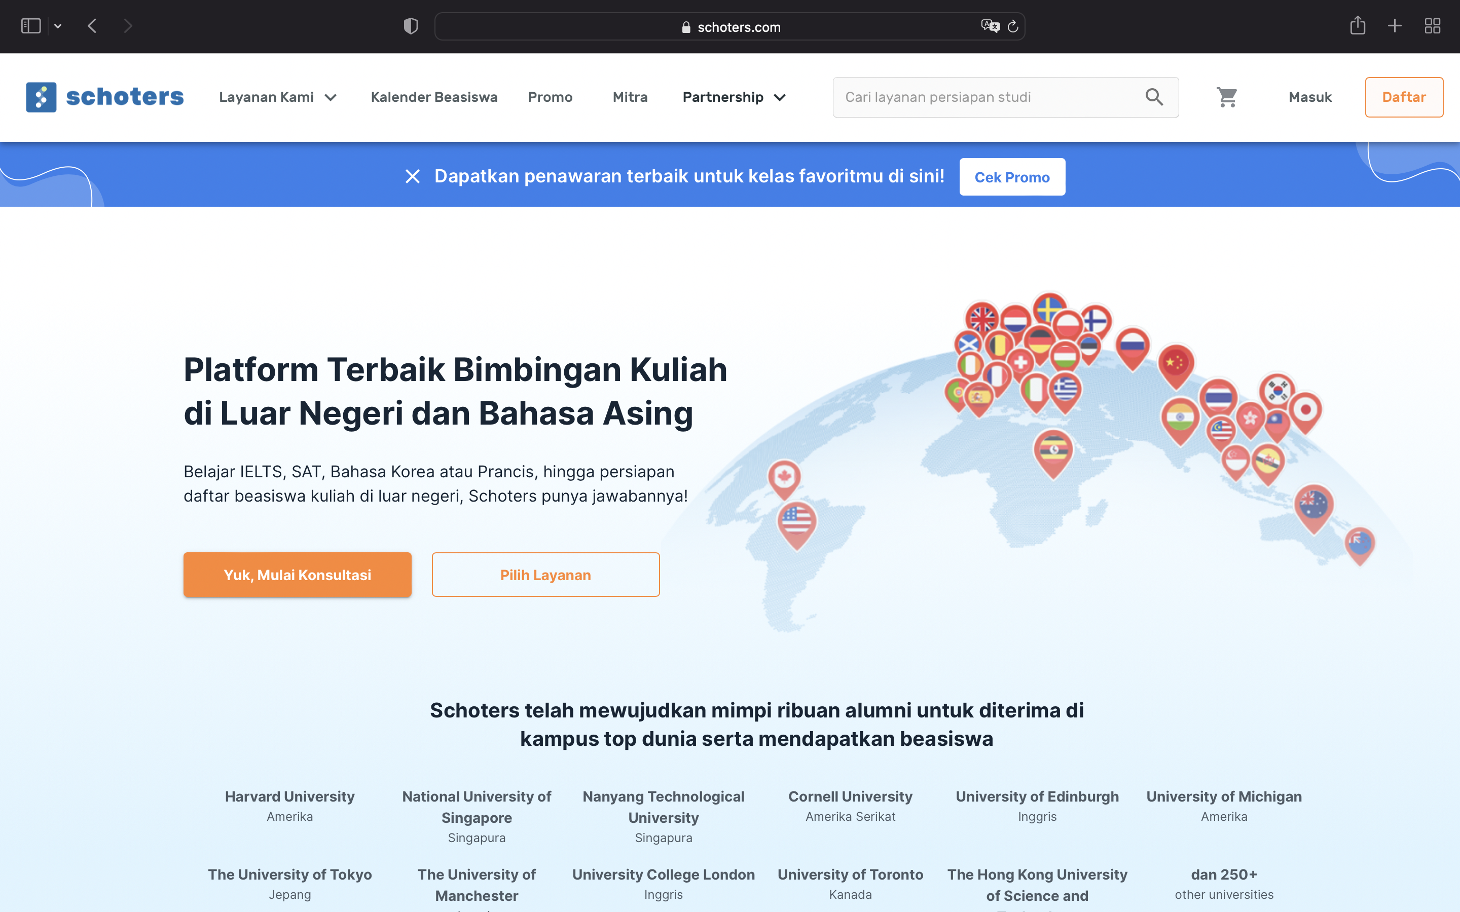Click Nanyang Technological University text
1460x912 pixels.
pos(664,807)
